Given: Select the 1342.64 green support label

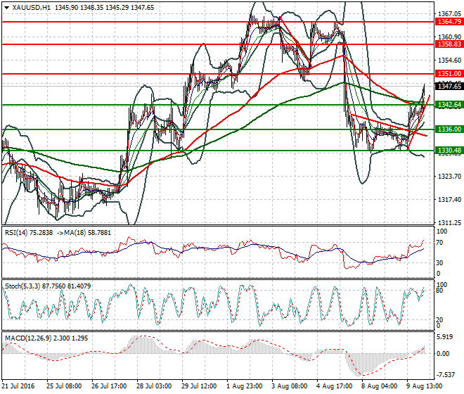Looking at the screenshot, I should [x=449, y=105].
